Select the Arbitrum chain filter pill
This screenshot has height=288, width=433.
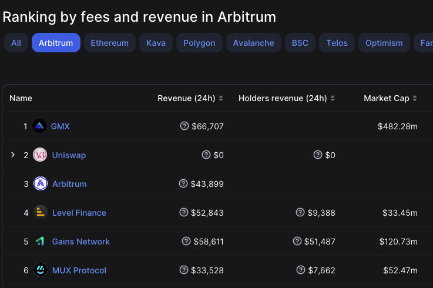click(x=56, y=43)
